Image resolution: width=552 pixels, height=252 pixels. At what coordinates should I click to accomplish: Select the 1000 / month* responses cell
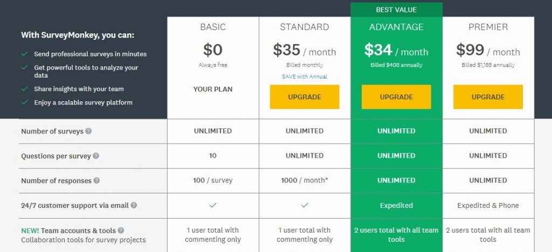pos(305,180)
